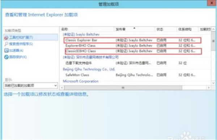Collapse the Ivaylo Beltchev group header
This screenshot has width=217, height=140.
81,34
